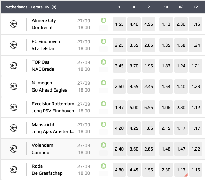Choose double chance 1X odds 2.15 for Maastricht
This screenshot has width=205, height=180.
click(166, 128)
